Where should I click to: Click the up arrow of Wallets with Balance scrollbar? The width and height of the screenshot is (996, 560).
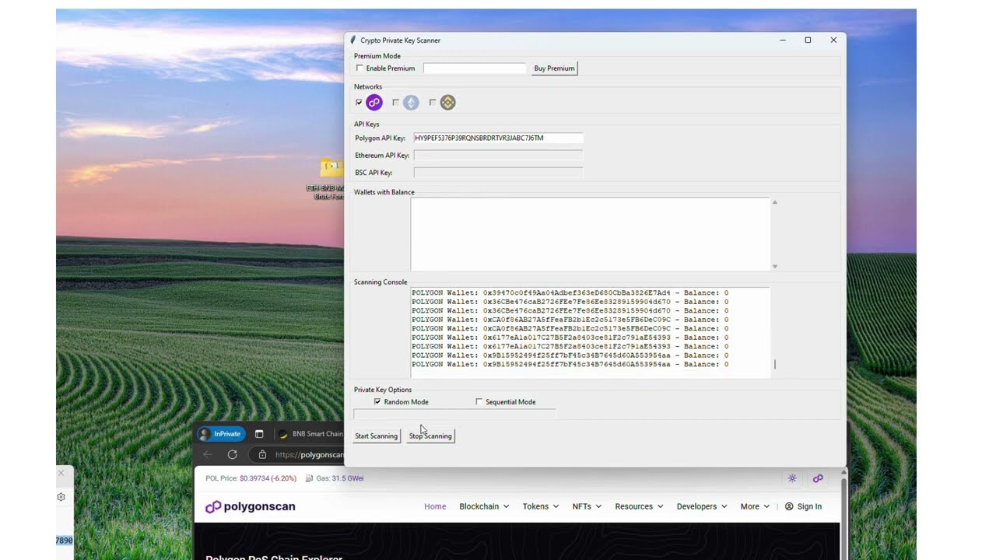tap(774, 202)
